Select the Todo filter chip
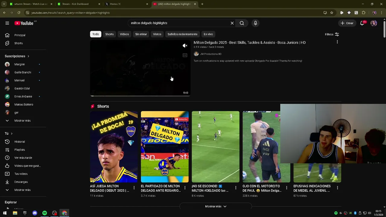 96,34
